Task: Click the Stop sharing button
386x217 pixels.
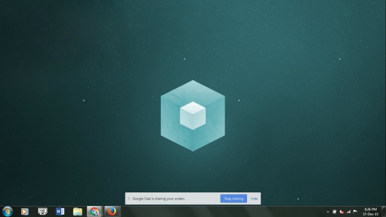Action: click(233, 199)
